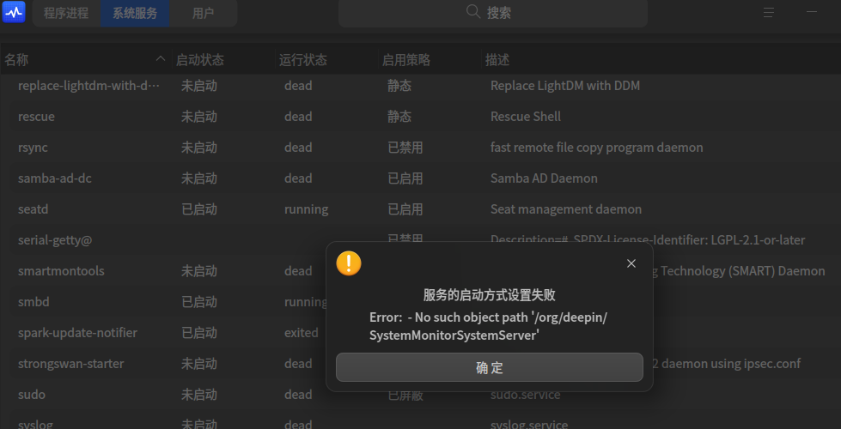The image size is (841, 429).
Task: Click 'fast remote file copy program daemon'
Action: (x=596, y=148)
